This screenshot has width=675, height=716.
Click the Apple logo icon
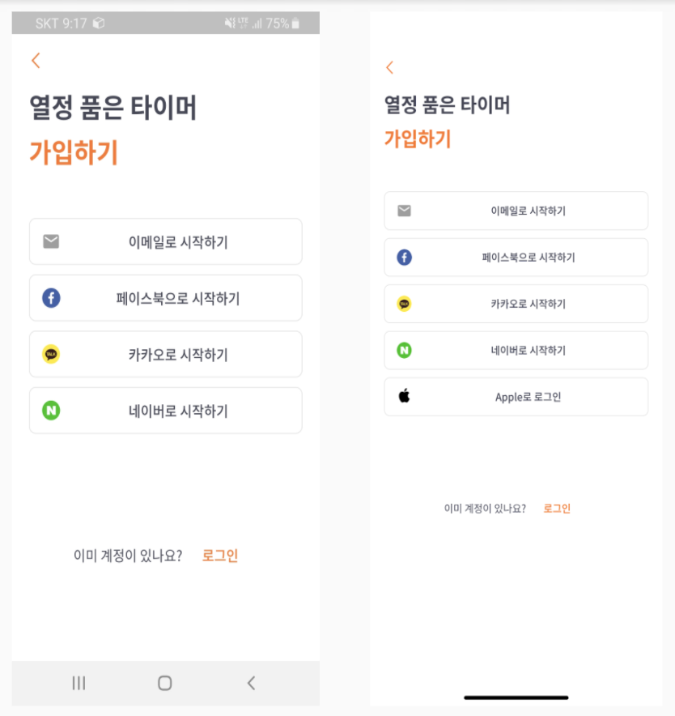coord(405,396)
